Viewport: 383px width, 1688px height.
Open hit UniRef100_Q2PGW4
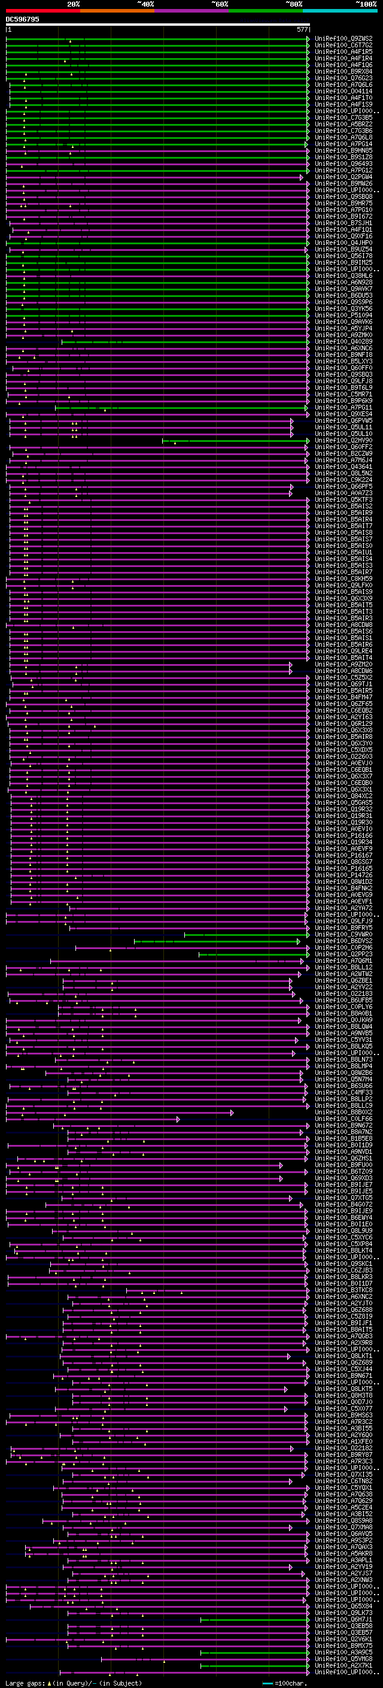point(344,177)
